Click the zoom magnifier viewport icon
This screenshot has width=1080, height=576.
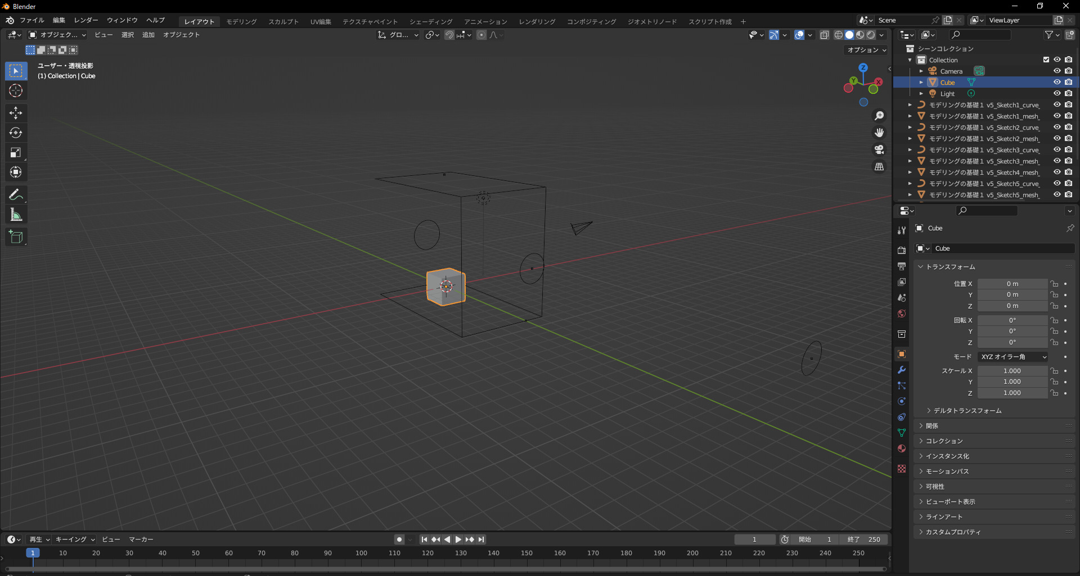coord(879,116)
